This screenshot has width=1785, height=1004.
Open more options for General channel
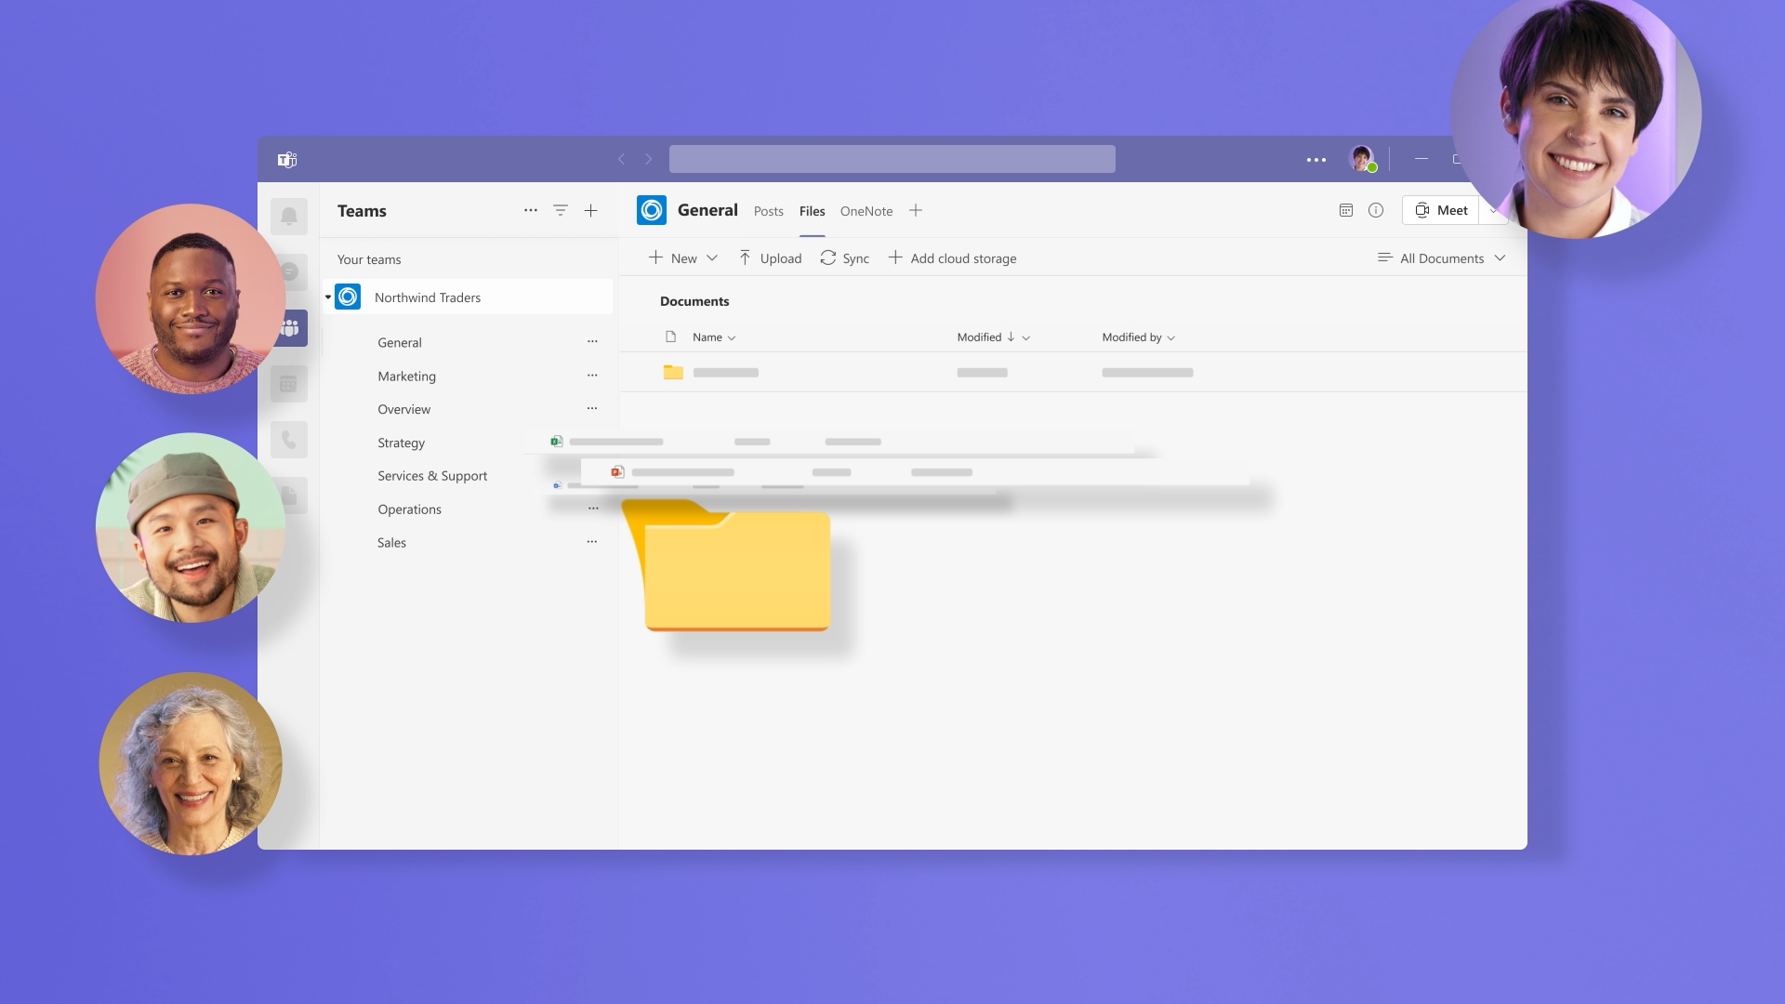(x=592, y=342)
